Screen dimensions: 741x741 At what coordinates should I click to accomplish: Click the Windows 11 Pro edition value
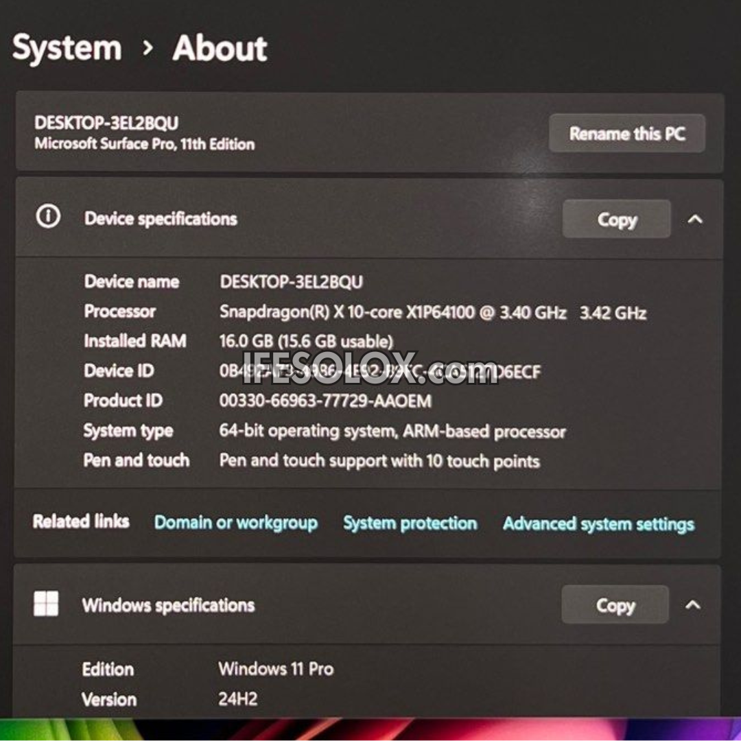(276, 668)
